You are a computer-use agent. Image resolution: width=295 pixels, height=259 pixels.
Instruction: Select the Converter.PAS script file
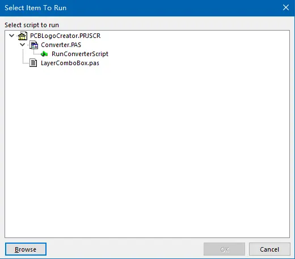click(x=61, y=45)
